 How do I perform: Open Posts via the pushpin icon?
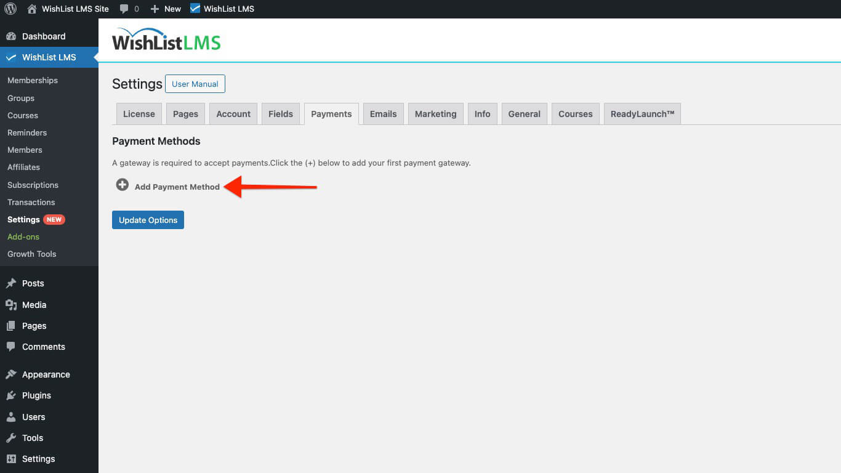coord(12,283)
